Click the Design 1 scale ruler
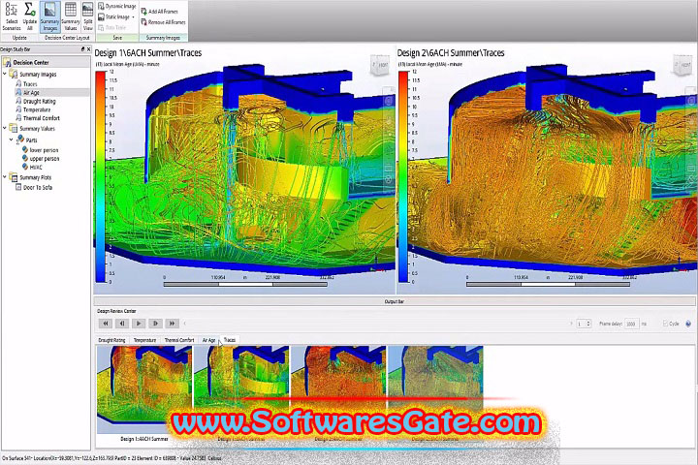The width and height of the screenshot is (698, 465). tap(245, 284)
